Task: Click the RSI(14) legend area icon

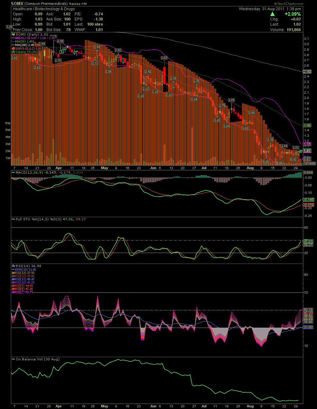Action: pos(13,266)
